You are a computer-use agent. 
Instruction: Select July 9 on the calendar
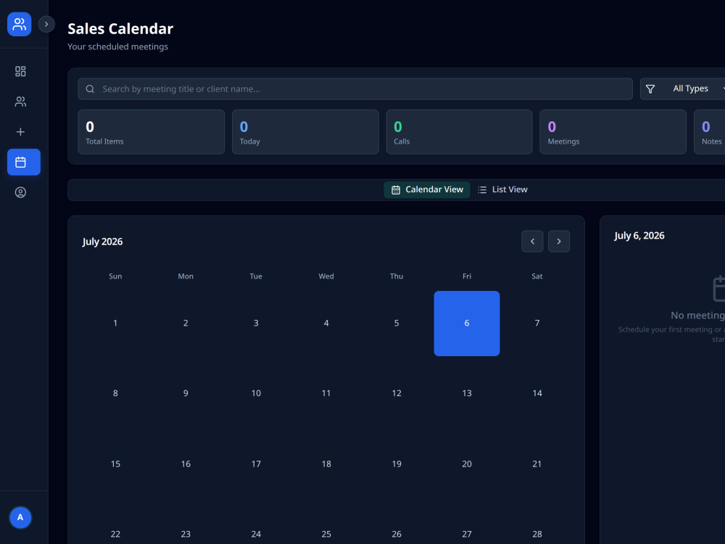[x=186, y=394]
